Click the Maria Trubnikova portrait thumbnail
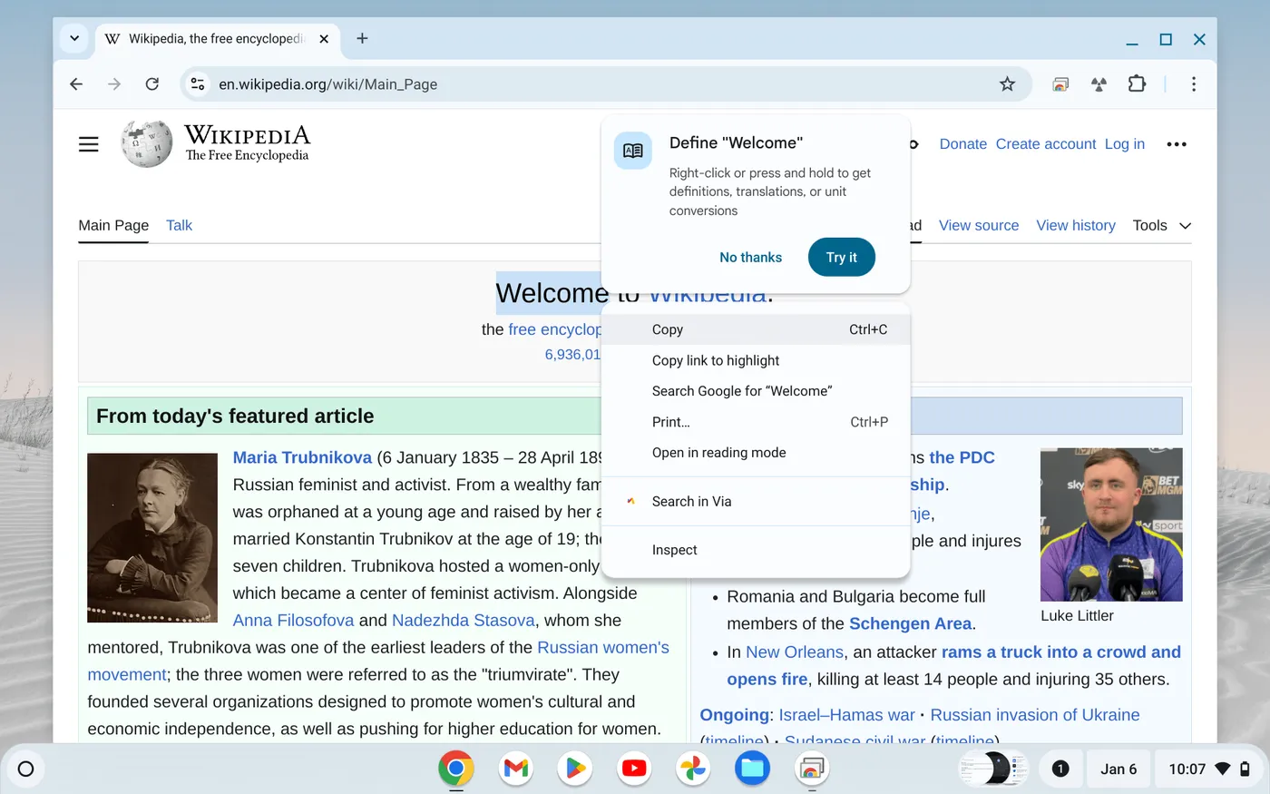This screenshot has width=1270, height=794. [x=152, y=538]
